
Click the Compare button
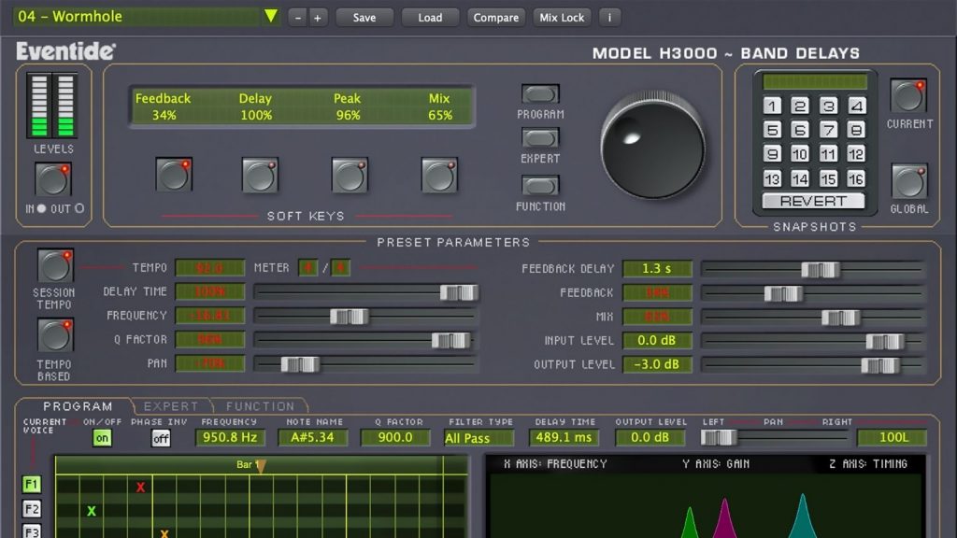pyautogui.click(x=495, y=17)
